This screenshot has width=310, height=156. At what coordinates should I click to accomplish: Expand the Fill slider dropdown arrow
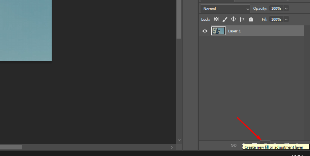pos(286,19)
